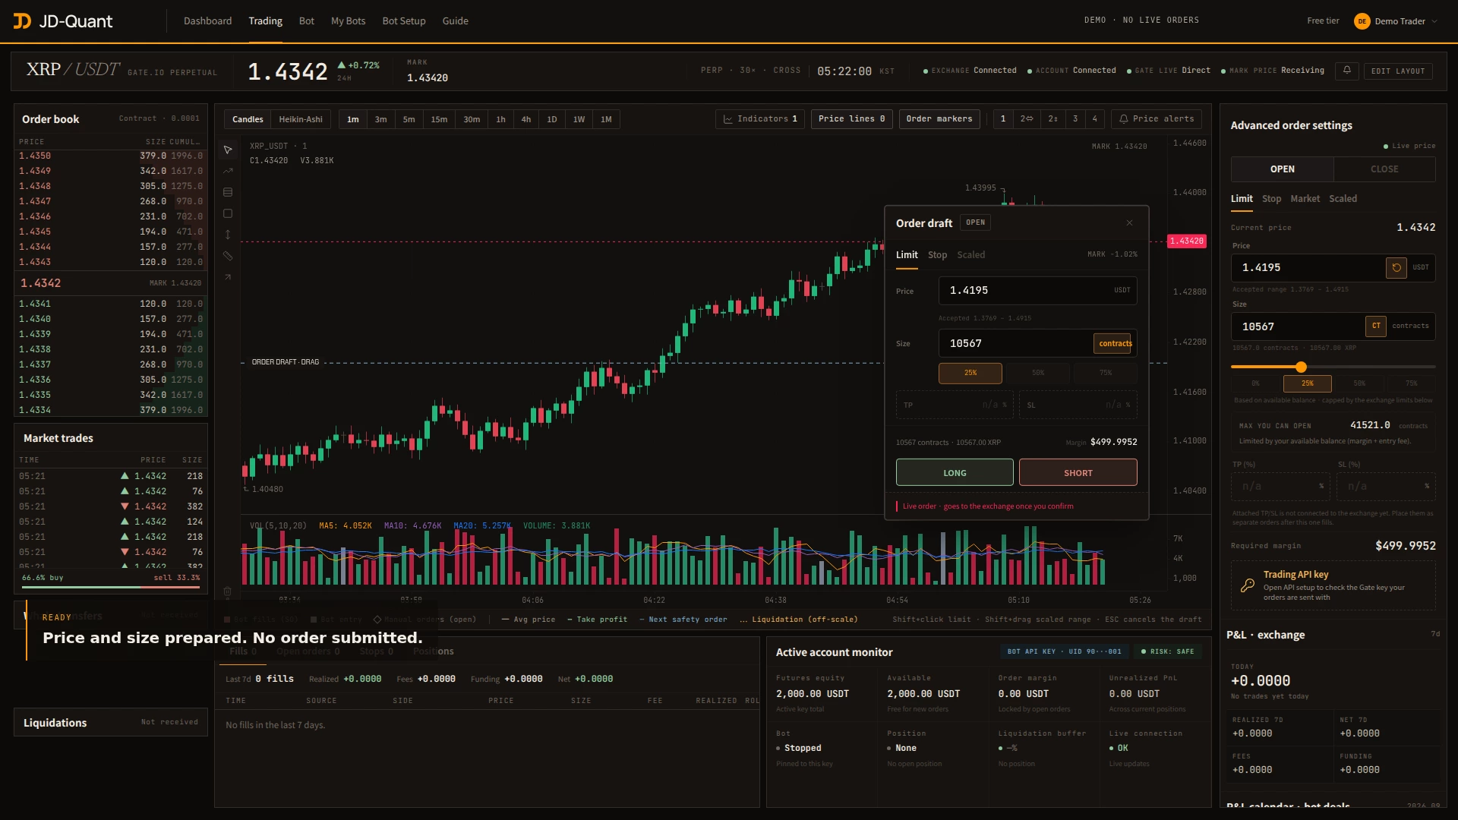The width and height of the screenshot is (1458, 820).
Task: Select the trend line drawing tool
Action: point(228,172)
